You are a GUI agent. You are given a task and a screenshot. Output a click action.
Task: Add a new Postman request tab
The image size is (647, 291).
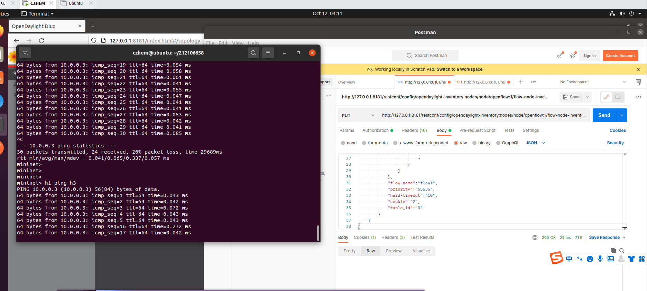521,82
